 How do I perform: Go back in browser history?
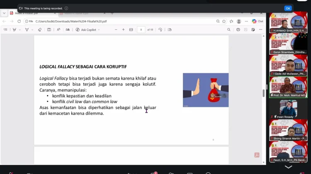pos(4,21)
